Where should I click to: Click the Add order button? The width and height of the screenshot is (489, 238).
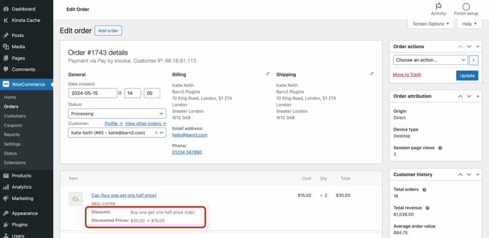point(108,30)
